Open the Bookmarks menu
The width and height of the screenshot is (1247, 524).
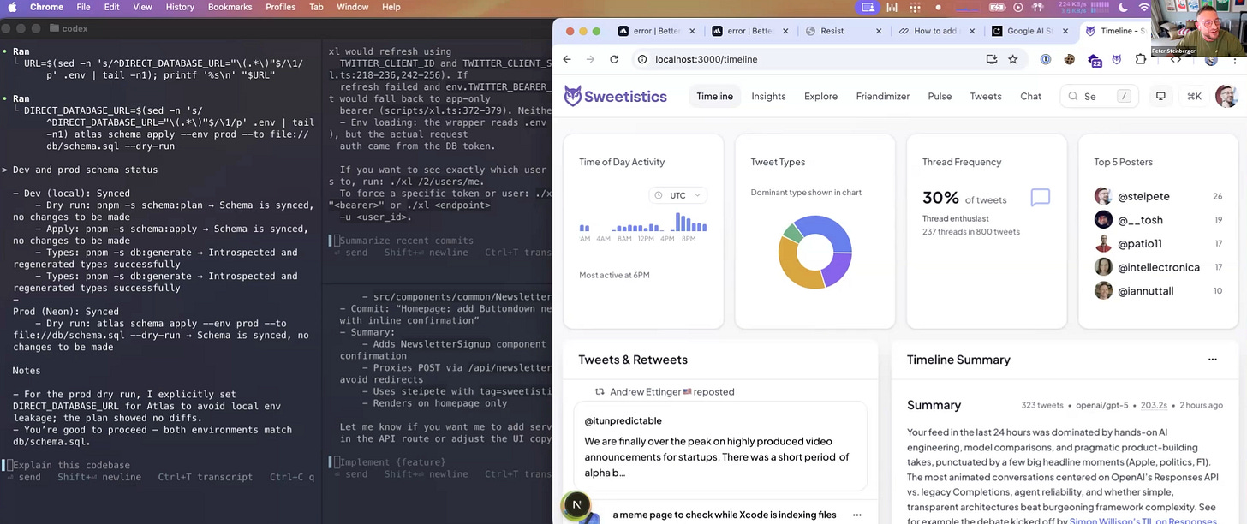(230, 7)
